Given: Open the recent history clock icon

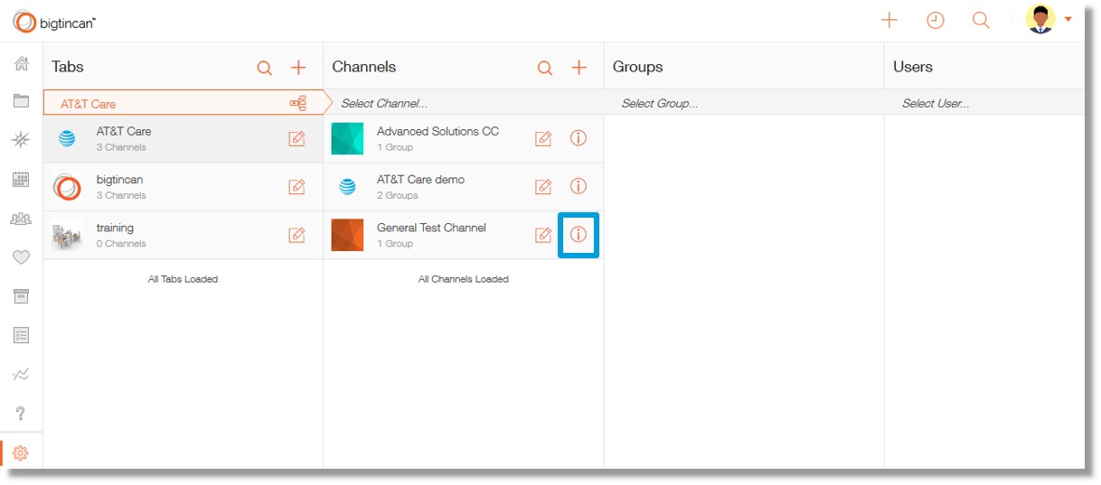Looking at the screenshot, I should (x=936, y=20).
